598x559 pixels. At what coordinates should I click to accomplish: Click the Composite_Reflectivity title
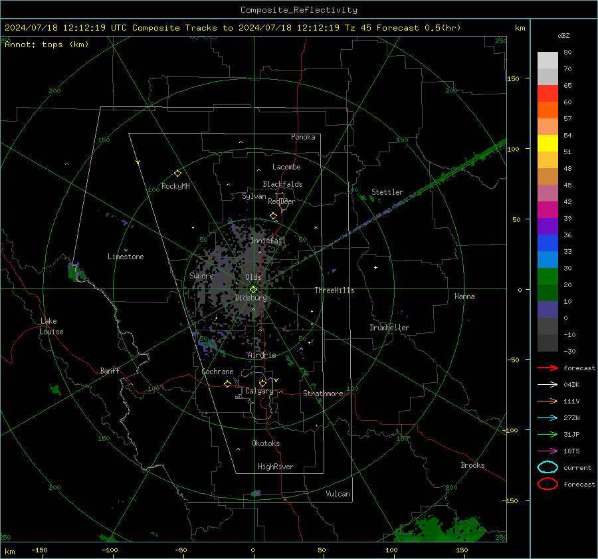[299, 10]
